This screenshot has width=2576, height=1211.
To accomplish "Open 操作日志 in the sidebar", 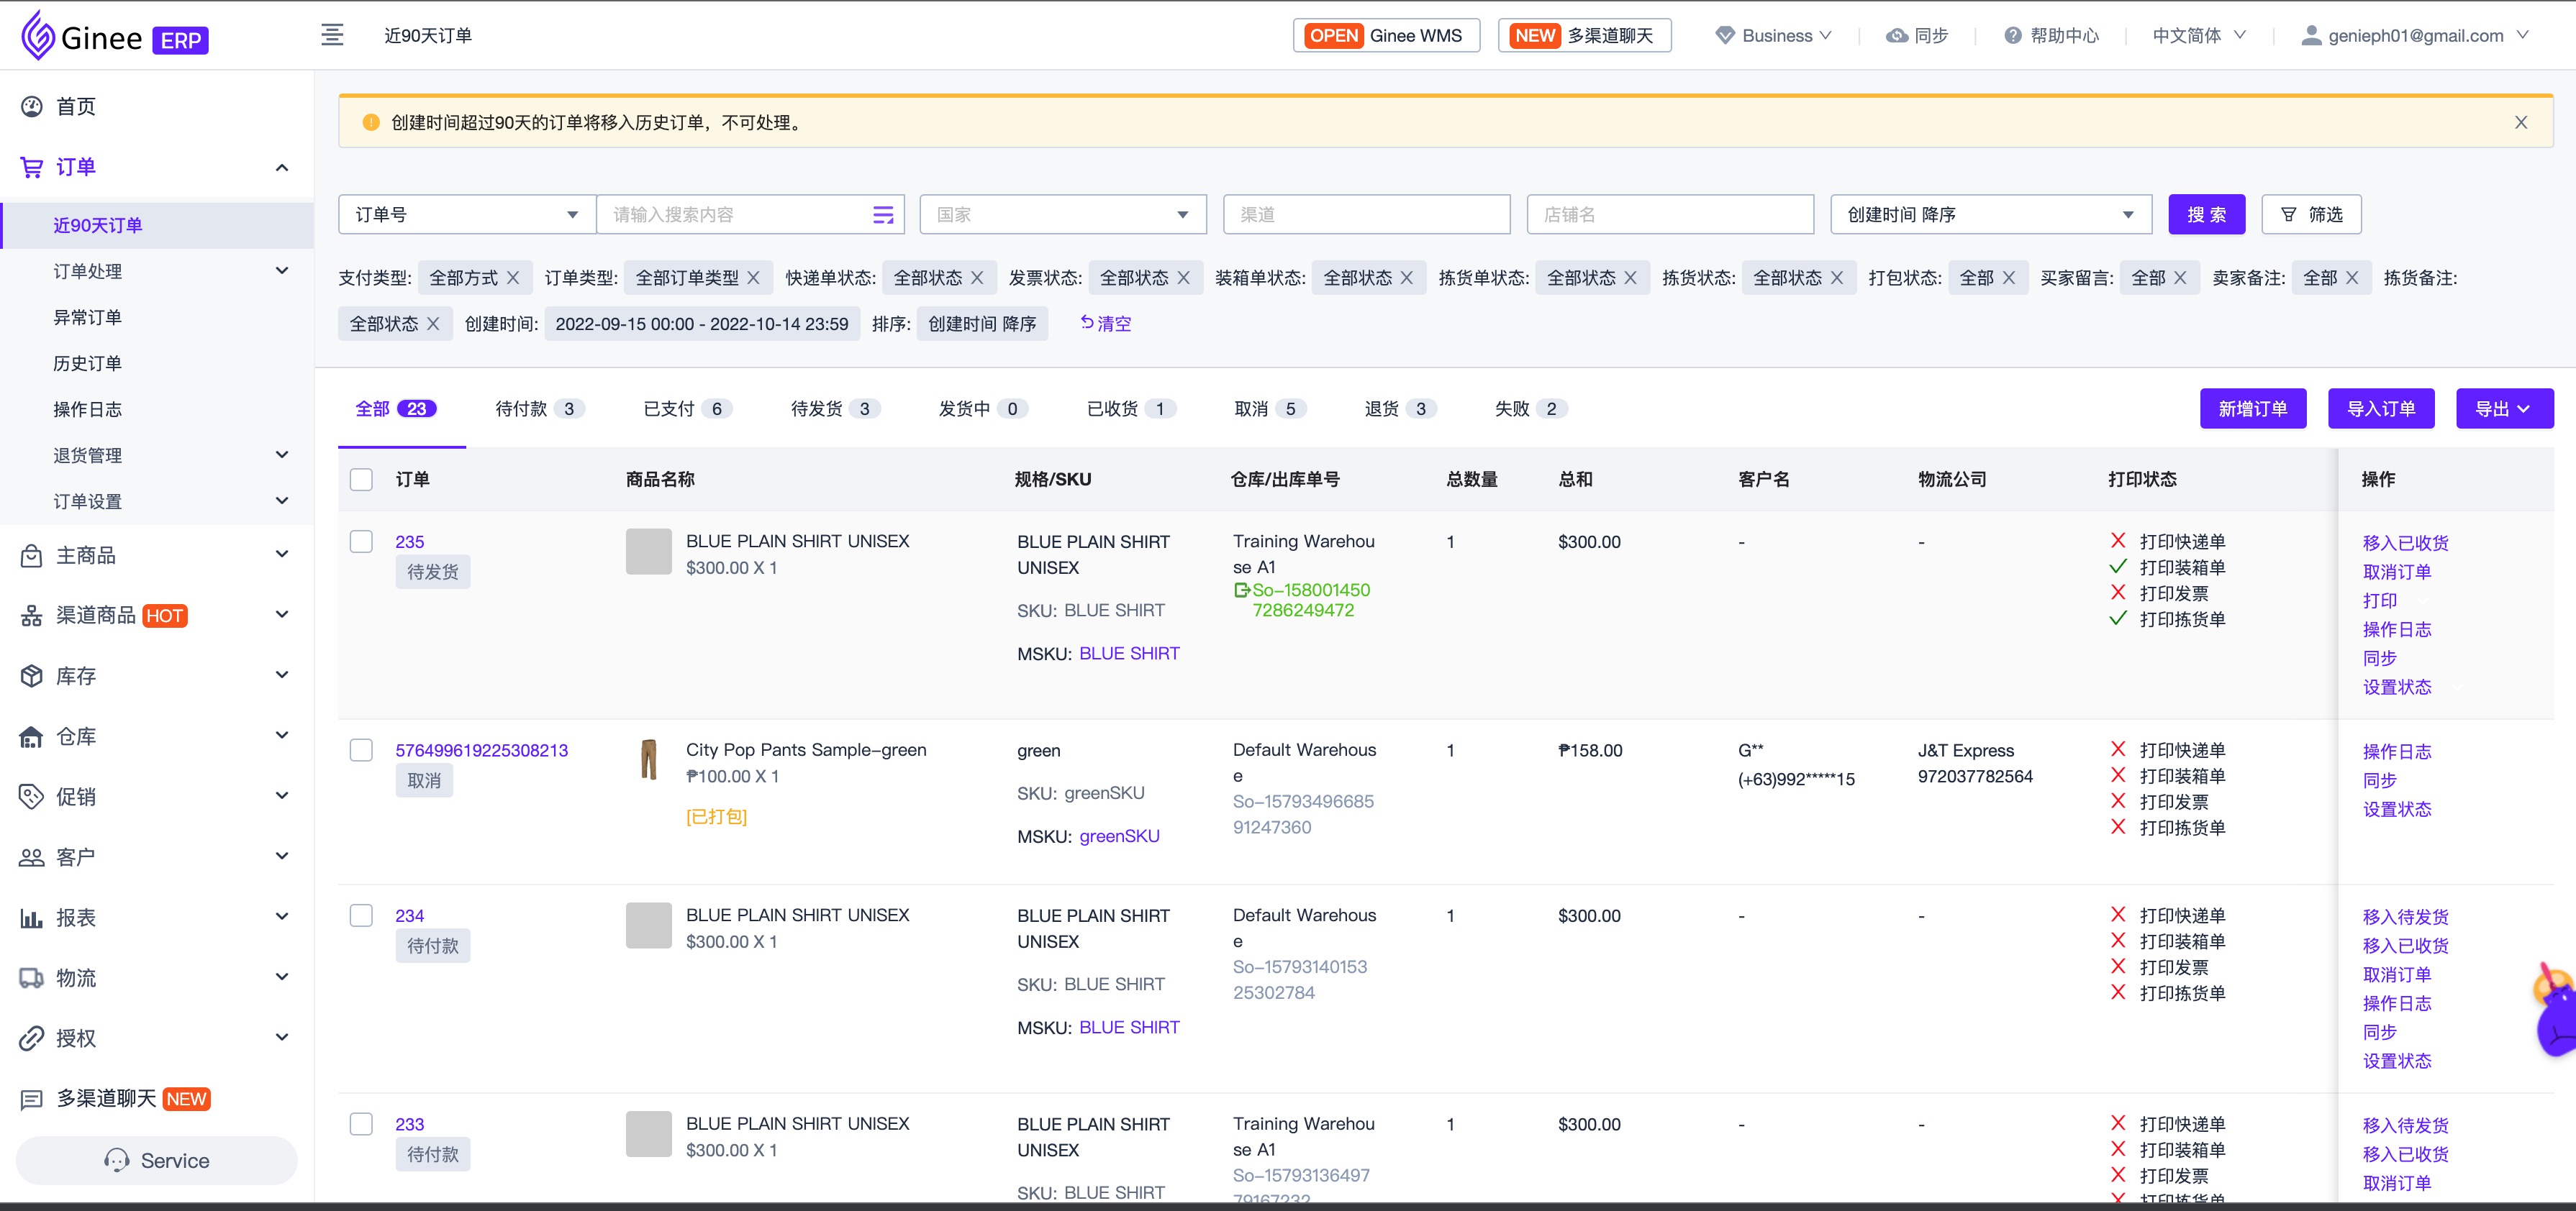I will pyautogui.click(x=87, y=408).
